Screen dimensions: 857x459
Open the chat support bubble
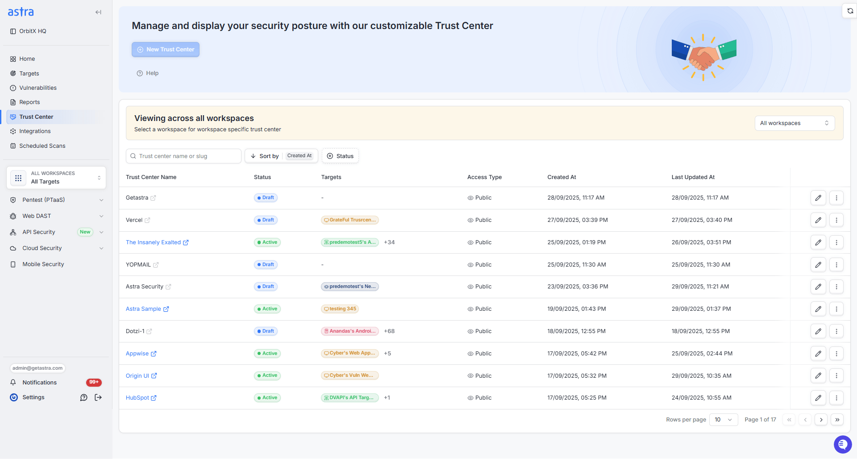(x=843, y=444)
